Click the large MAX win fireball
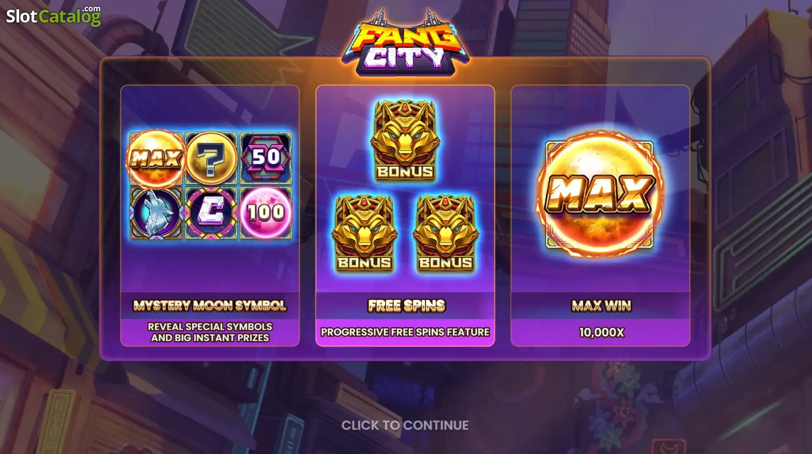This screenshot has width=812, height=454. click(x=600, y=194)
